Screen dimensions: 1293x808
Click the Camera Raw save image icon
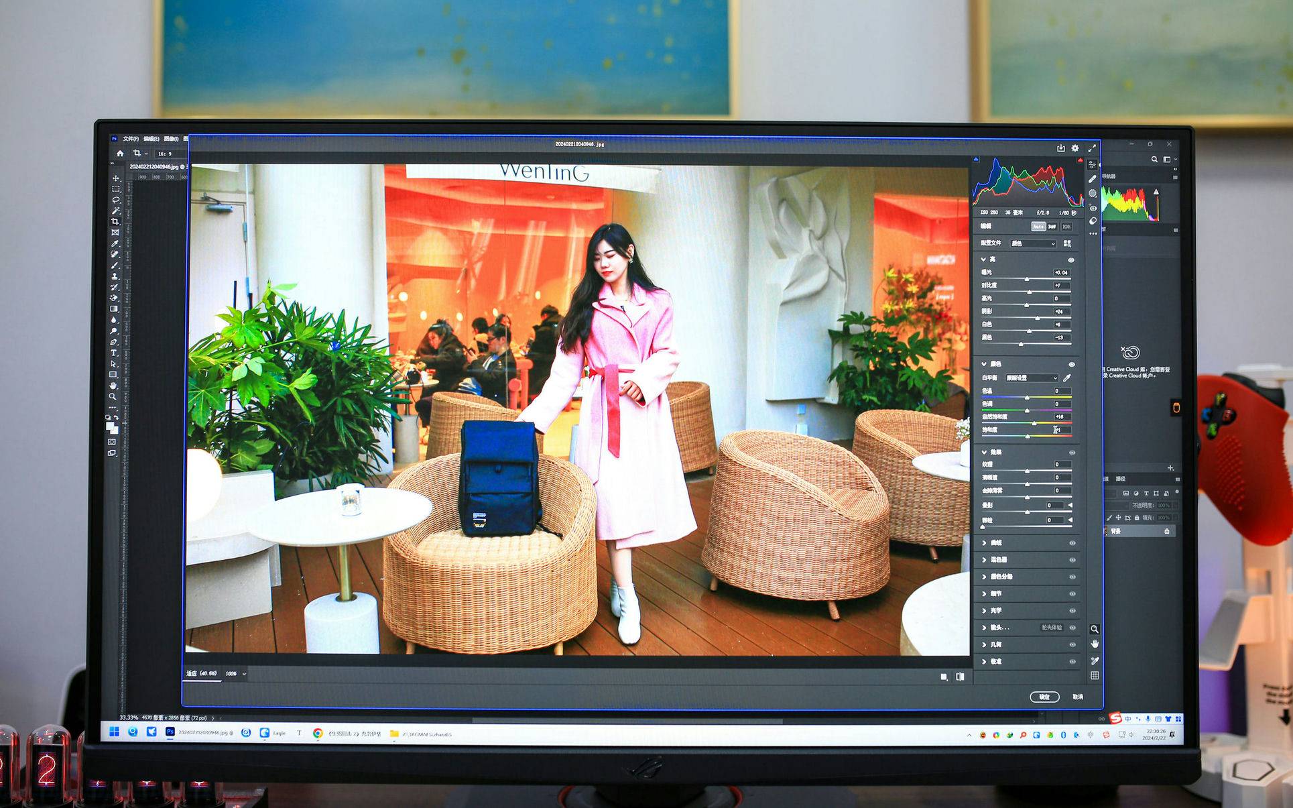[x=1060, y=148]
